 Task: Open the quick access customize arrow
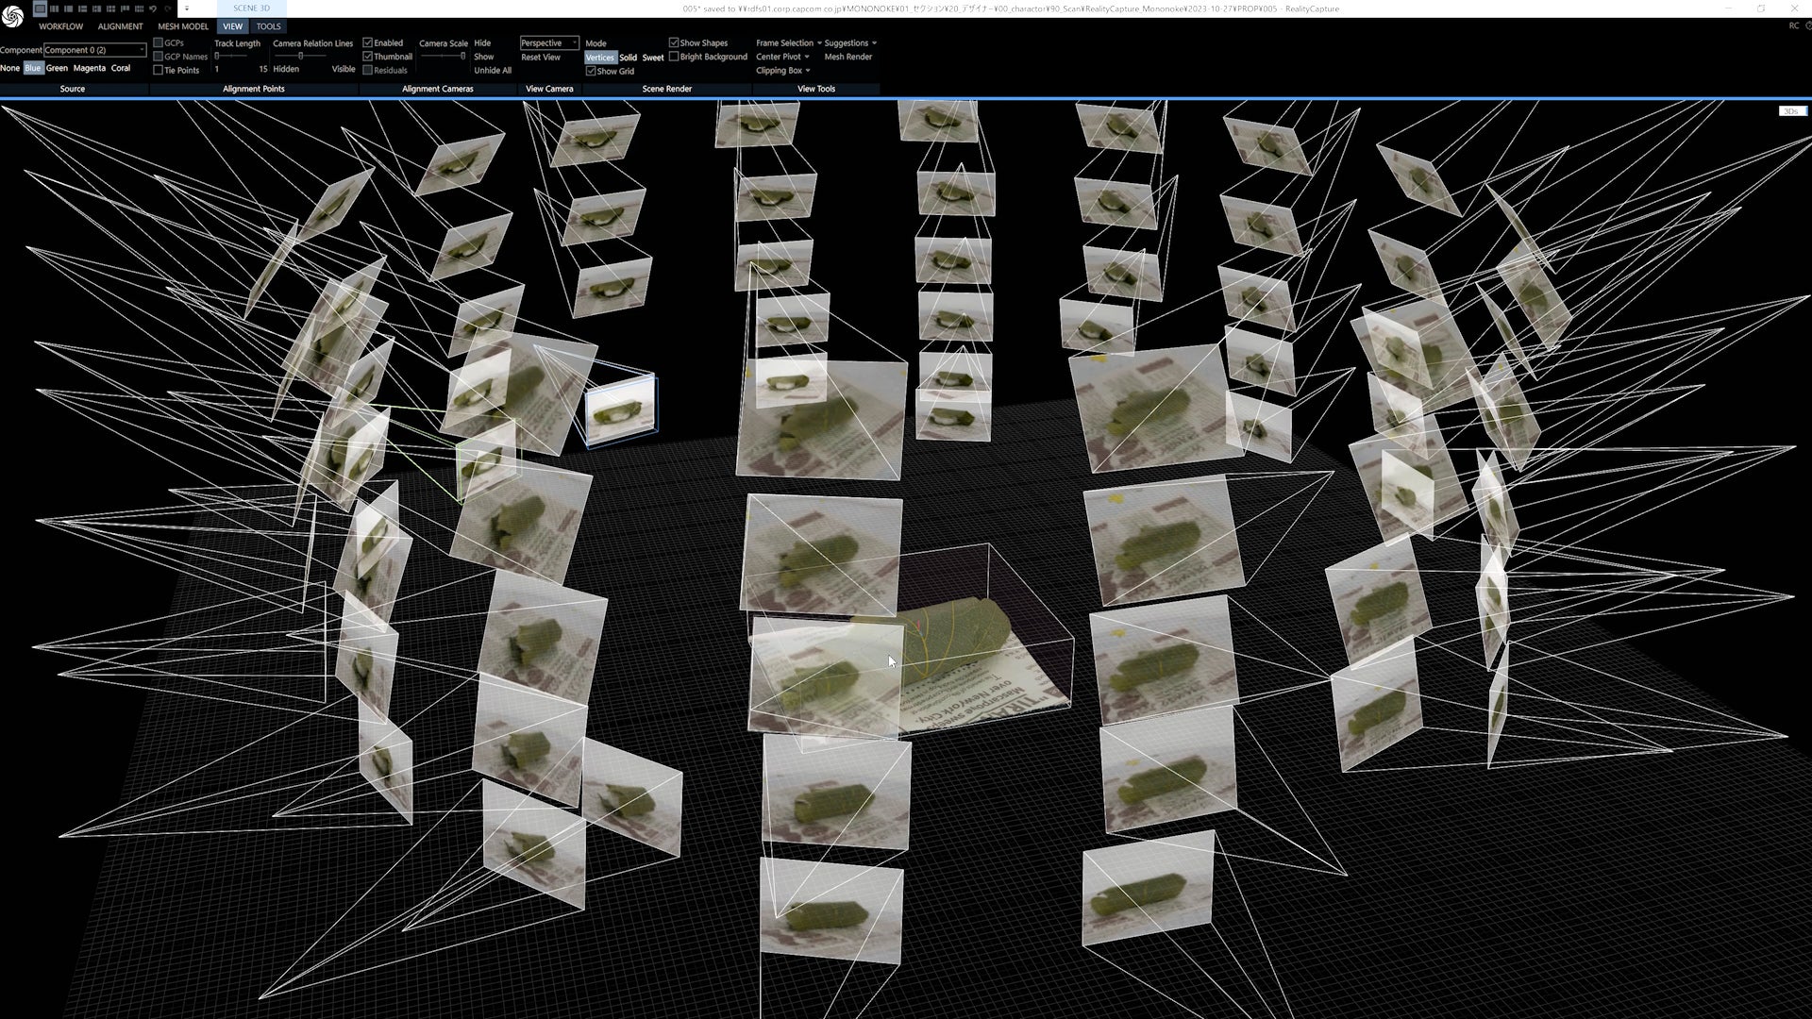pyautogui.click(x=187, y=8)
